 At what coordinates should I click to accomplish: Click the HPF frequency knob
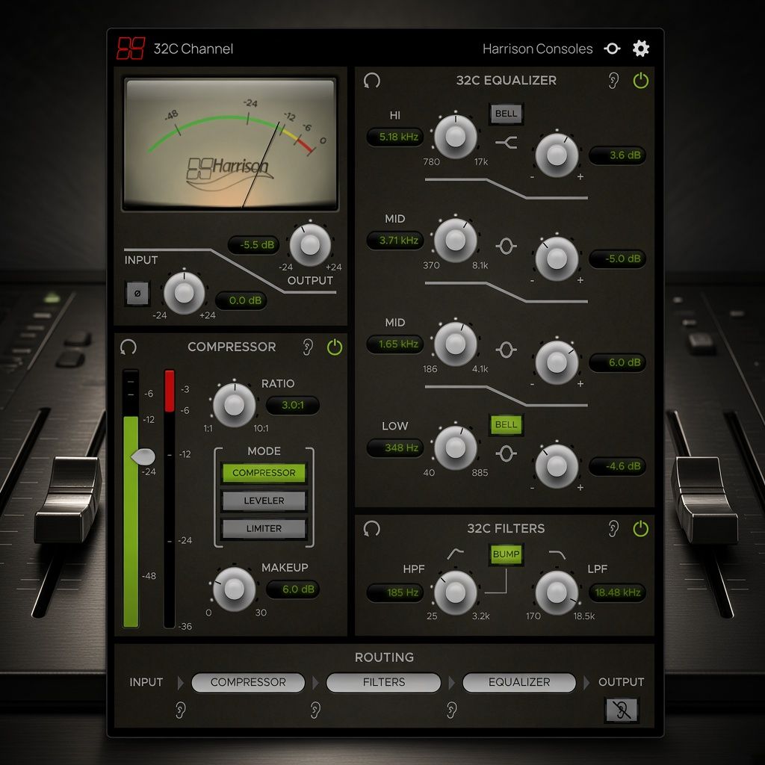[x=455, y=592]
